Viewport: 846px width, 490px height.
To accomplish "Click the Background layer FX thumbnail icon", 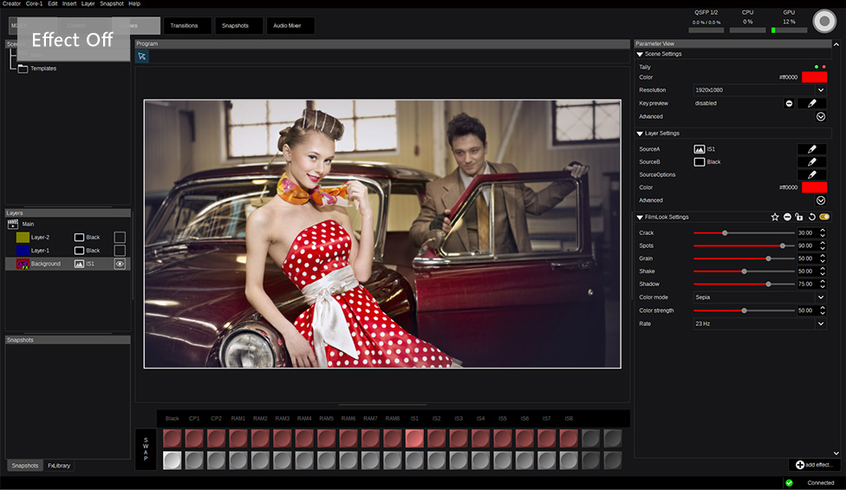I will click(23, 264).
